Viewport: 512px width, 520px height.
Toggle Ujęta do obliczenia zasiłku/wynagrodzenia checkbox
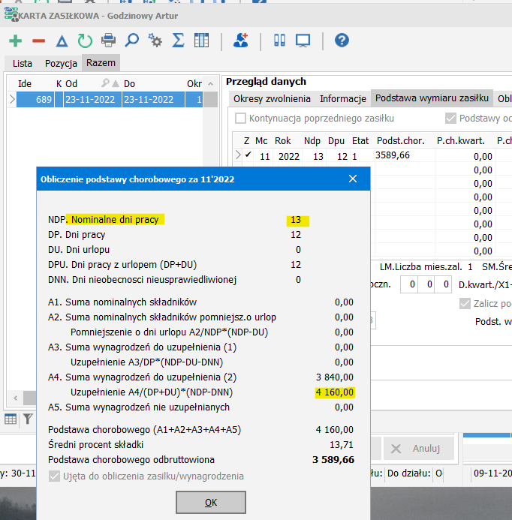(x=54, y=476)
